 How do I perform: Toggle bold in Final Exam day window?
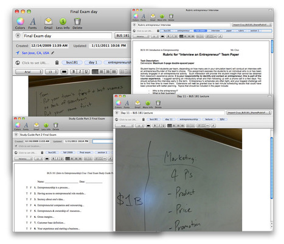(74, 72)
